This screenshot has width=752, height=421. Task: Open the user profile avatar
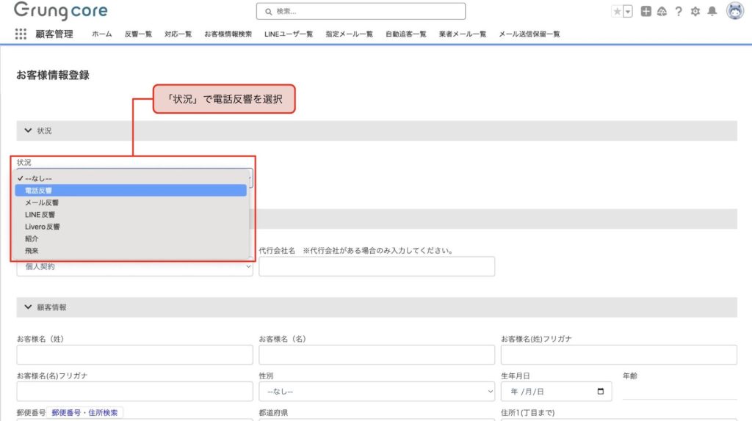coord(734,11)
